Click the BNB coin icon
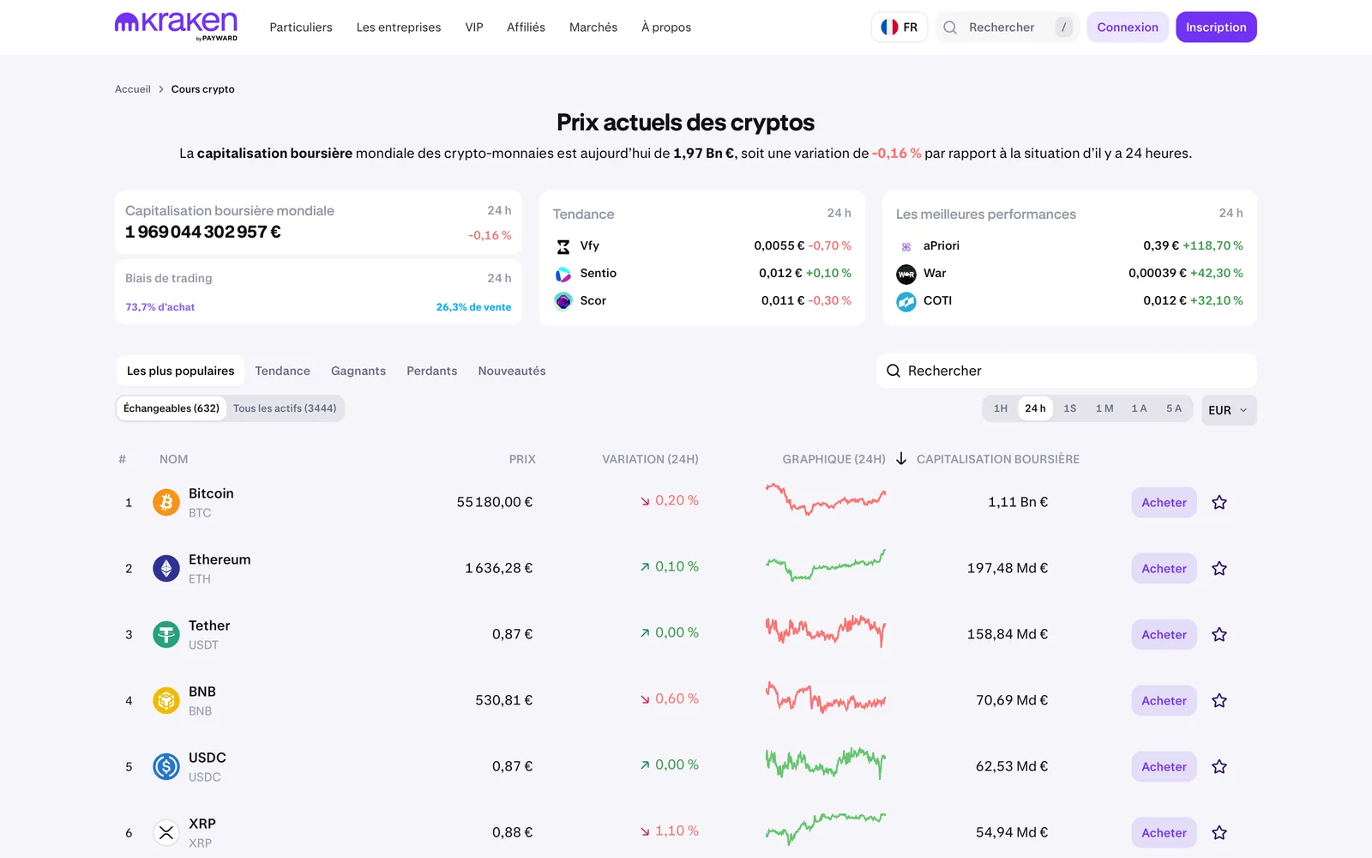Viewport: 1372px width, 858px height. pyautogui.click(x=166, y=700)
